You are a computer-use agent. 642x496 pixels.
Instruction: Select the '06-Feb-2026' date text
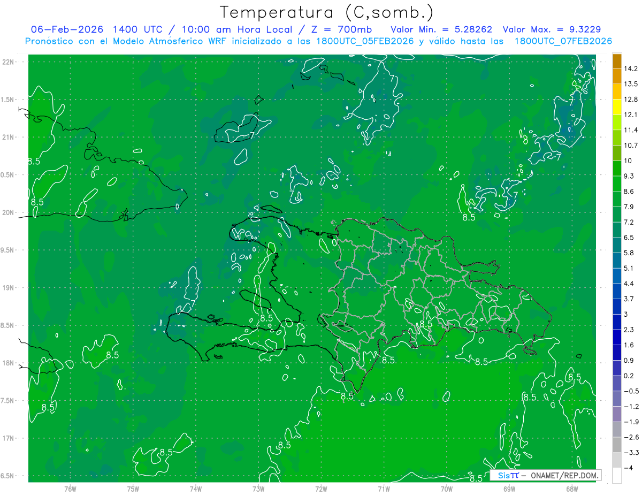66,29
